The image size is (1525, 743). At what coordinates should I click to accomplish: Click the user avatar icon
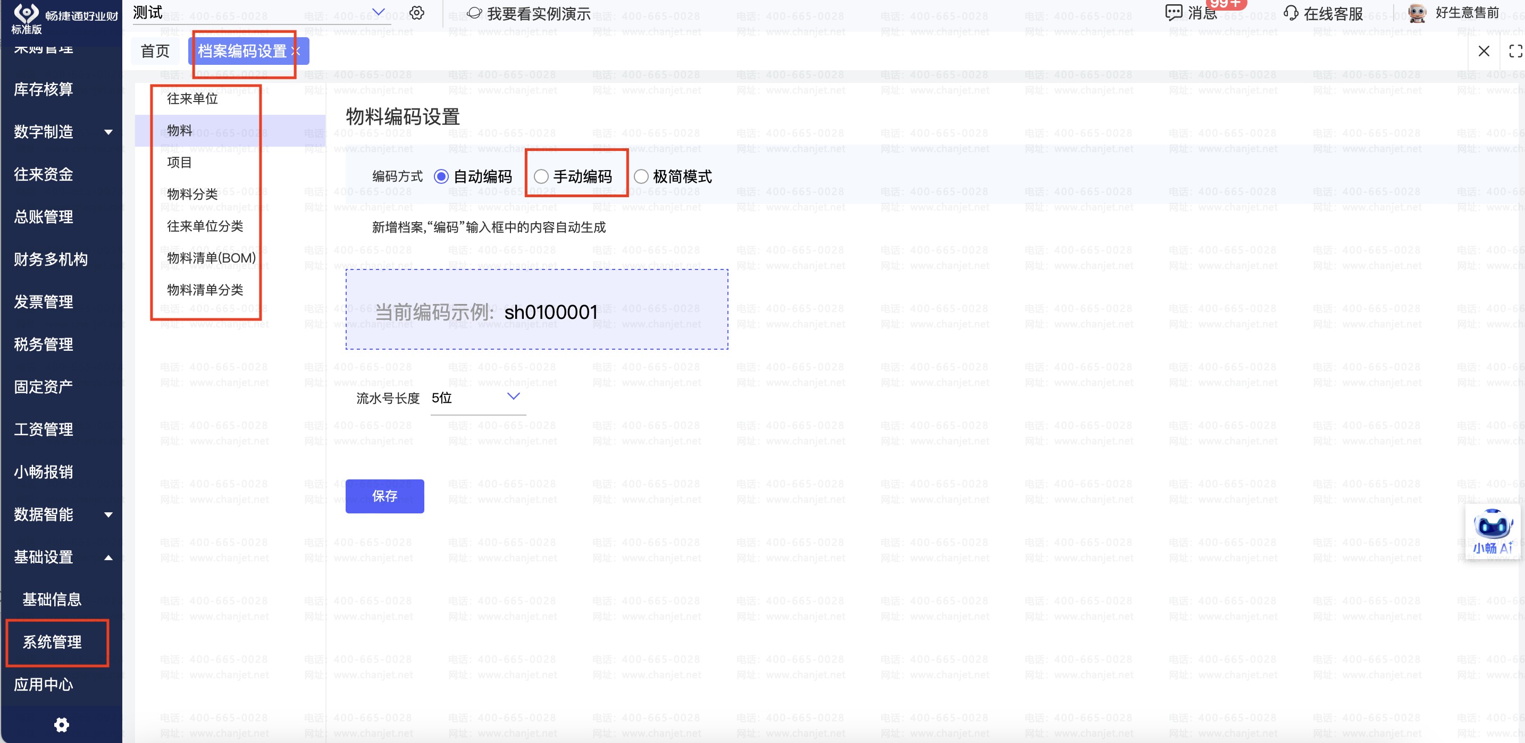[1417, 13]
